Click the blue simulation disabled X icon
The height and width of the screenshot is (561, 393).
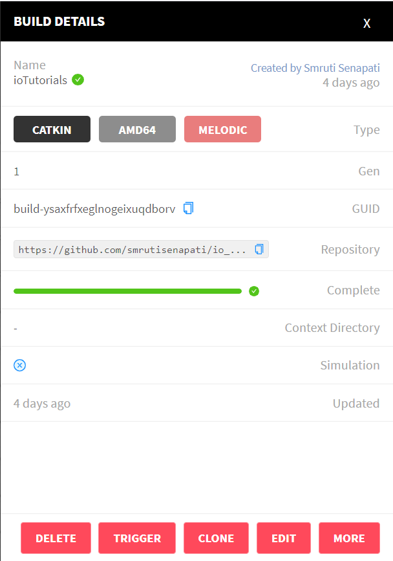click(19, 366)
